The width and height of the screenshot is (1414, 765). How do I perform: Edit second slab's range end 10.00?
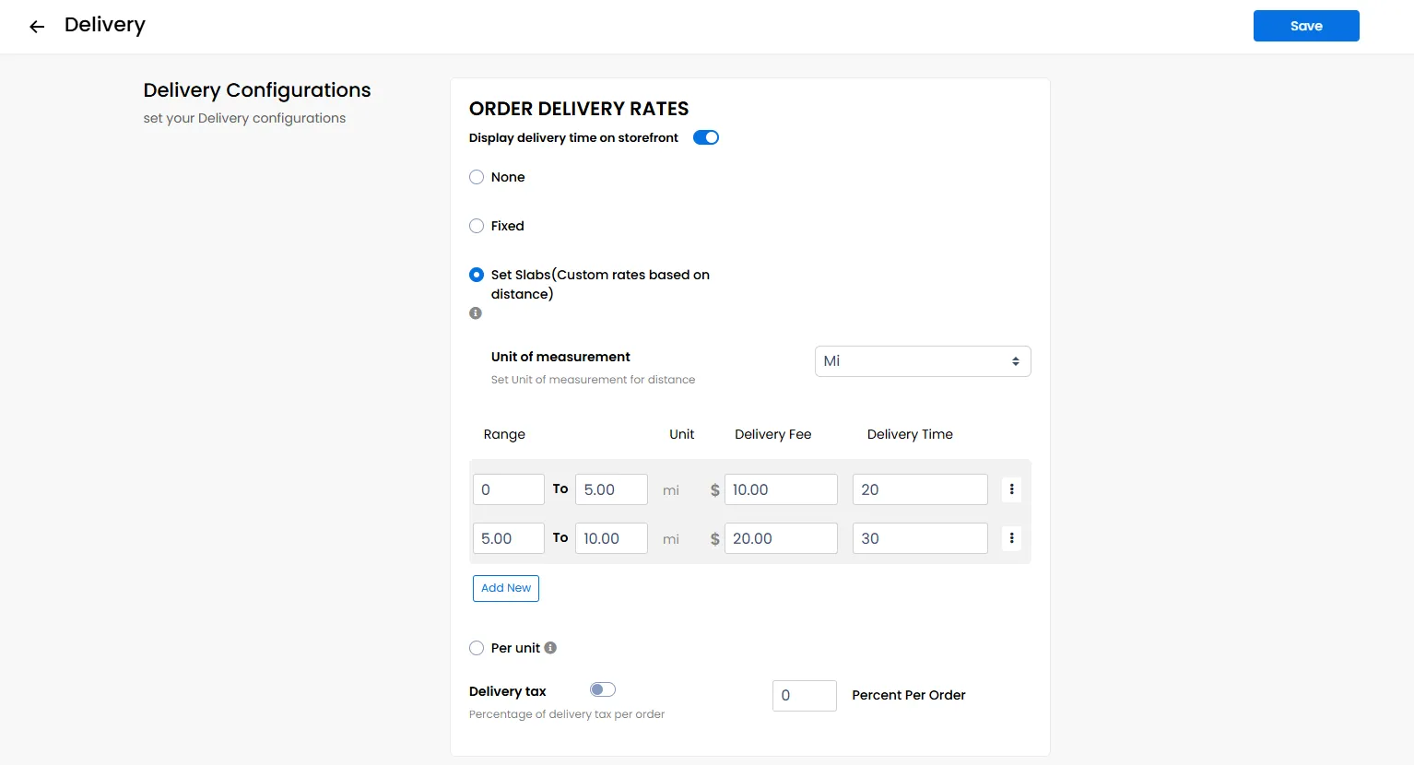coord(611,538)
